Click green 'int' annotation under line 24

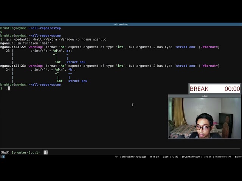pos(60,81)
